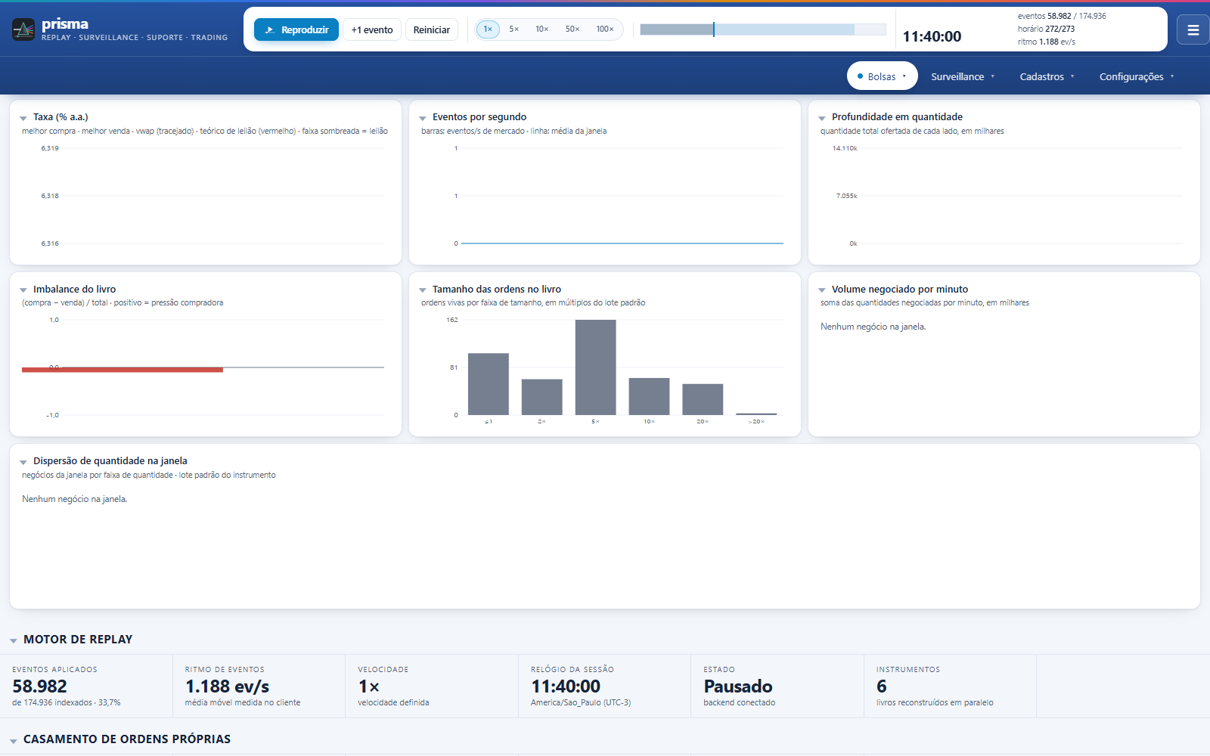Open the Bolsas dropdown
Image resolution: width=1210 pixels, height=756 pixels.
882,76
